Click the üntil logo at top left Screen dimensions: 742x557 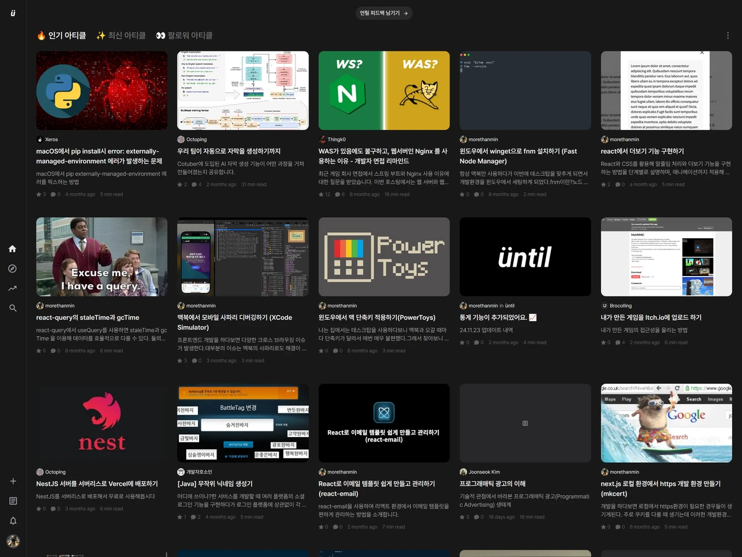tap(13, 13)
